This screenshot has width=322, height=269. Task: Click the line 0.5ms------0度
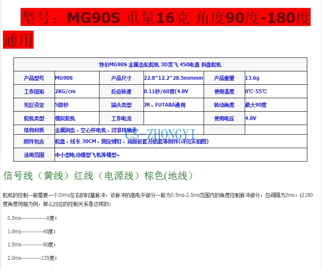pyautogui.click(x=32, y=218)
